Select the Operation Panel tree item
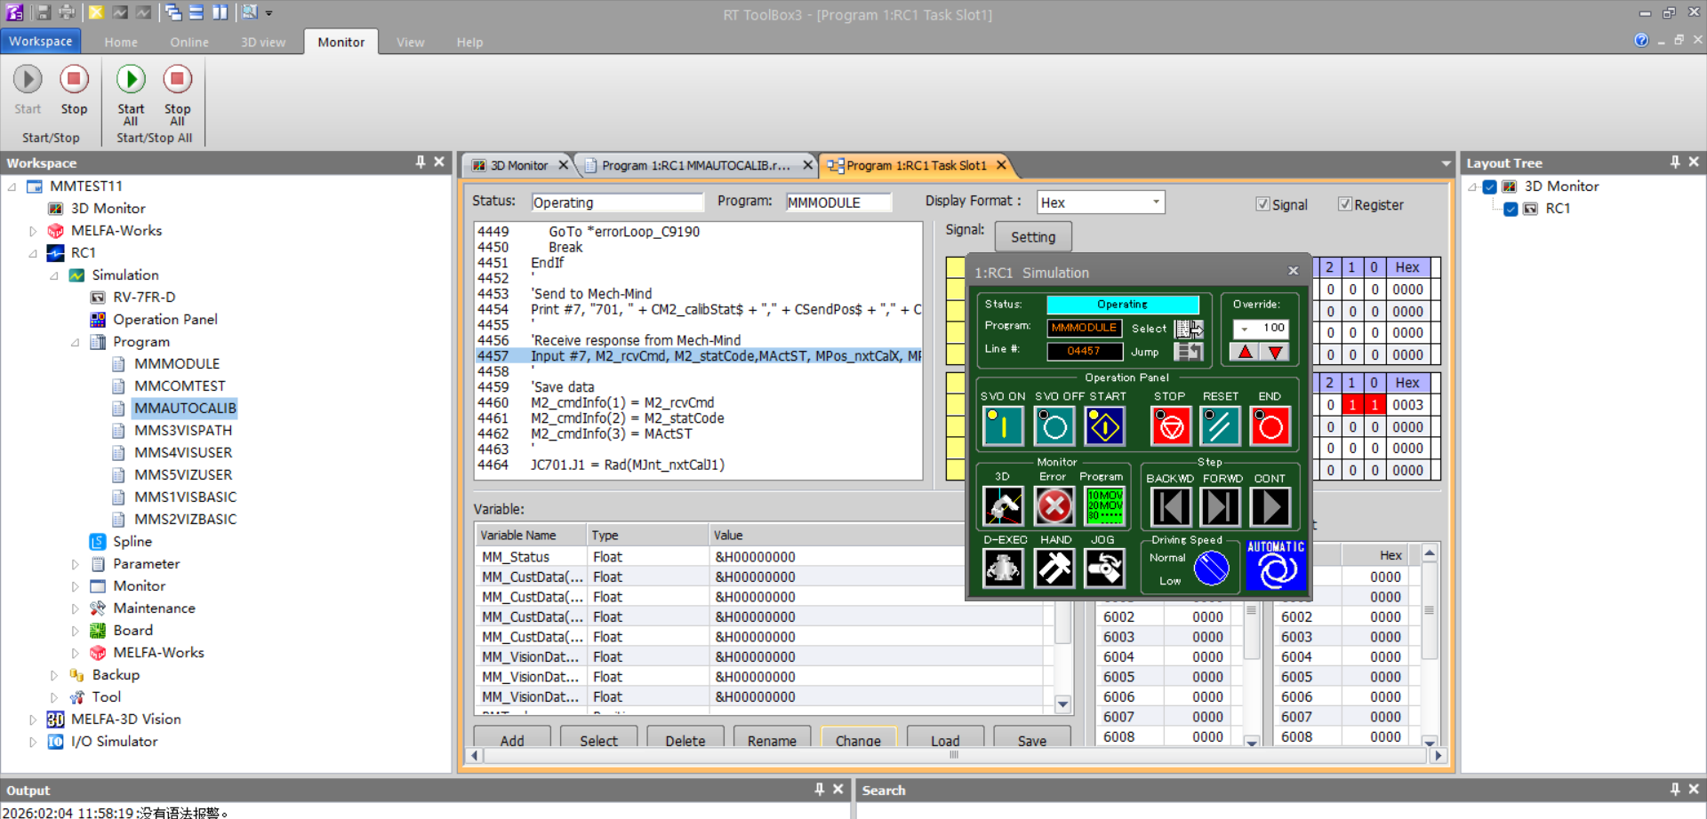 [164, 320]
